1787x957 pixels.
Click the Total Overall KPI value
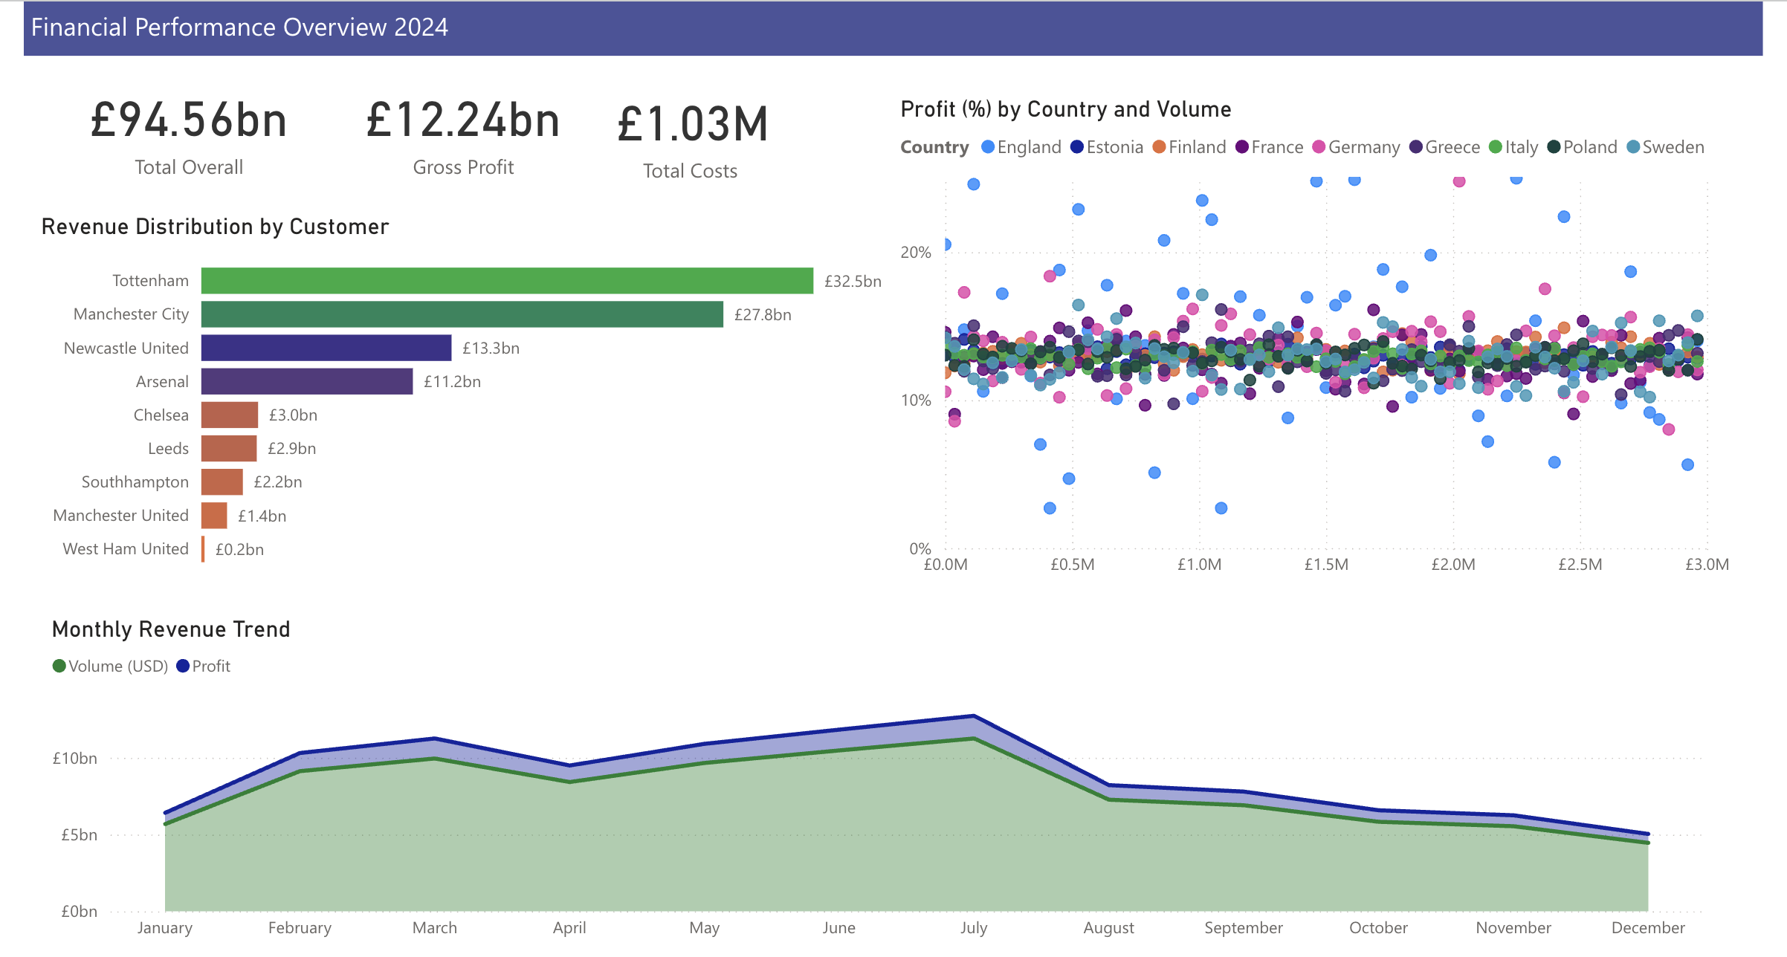pyautogui.click(x=188, y=119)
